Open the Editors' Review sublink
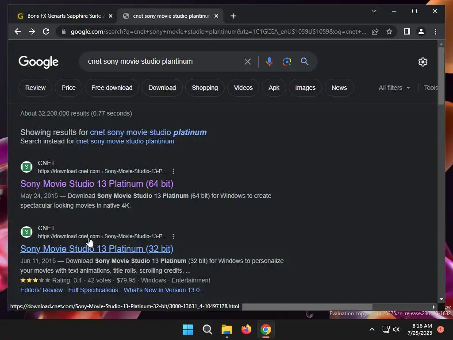Image resolution: width=453 pixels, height=340 pixels. [41, 290]
